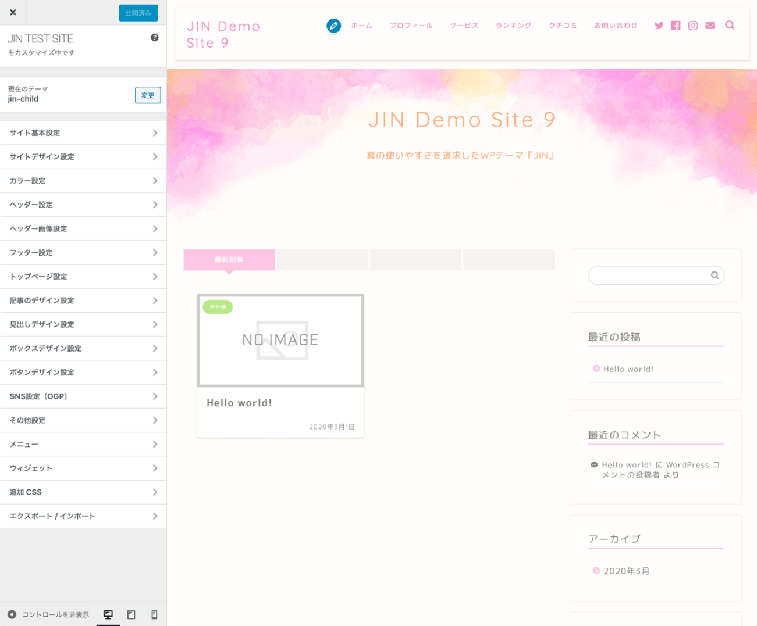
Task: Open the お問い合わせ menu item
Action: [x=616, y=26]
